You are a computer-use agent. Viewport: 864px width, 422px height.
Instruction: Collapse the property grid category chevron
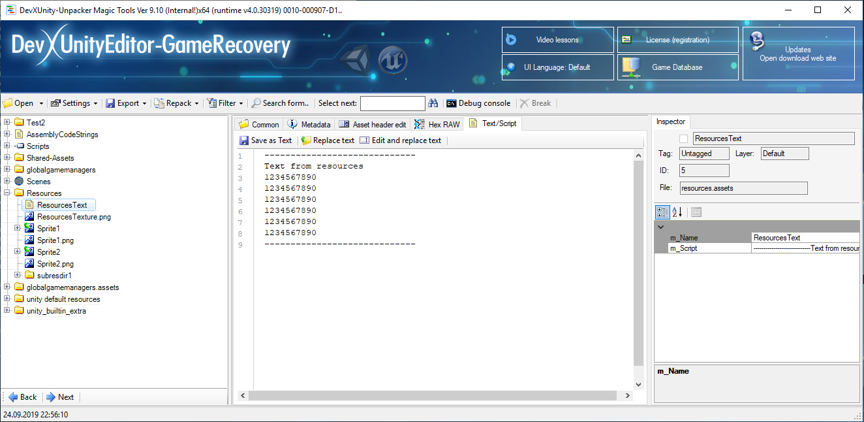point(660,227)
